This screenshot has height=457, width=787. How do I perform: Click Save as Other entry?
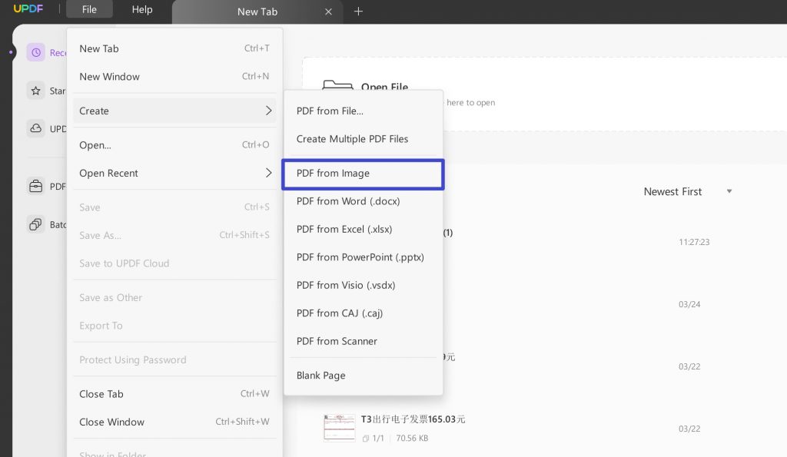tap(174, 297)
